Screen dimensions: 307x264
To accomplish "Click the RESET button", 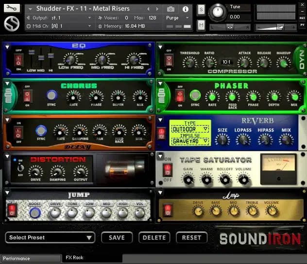I will pyautogui.click(x=191, y=237).
